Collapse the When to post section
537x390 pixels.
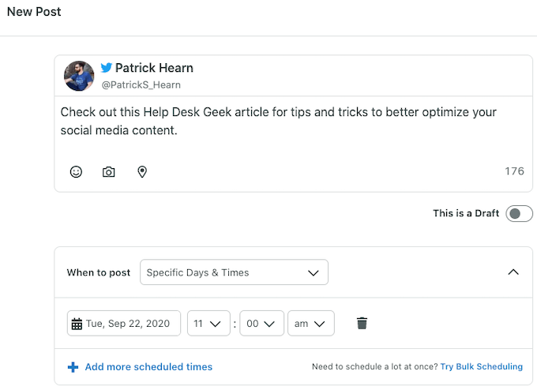[513, 272]
